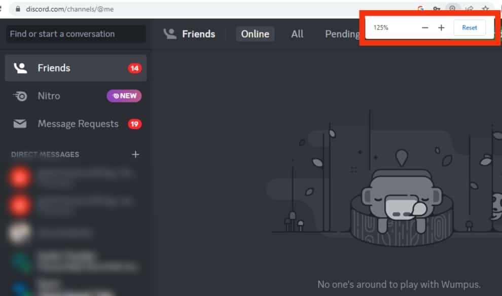
Task: Select Friends in the sidebar
Action: coord(76,68)
